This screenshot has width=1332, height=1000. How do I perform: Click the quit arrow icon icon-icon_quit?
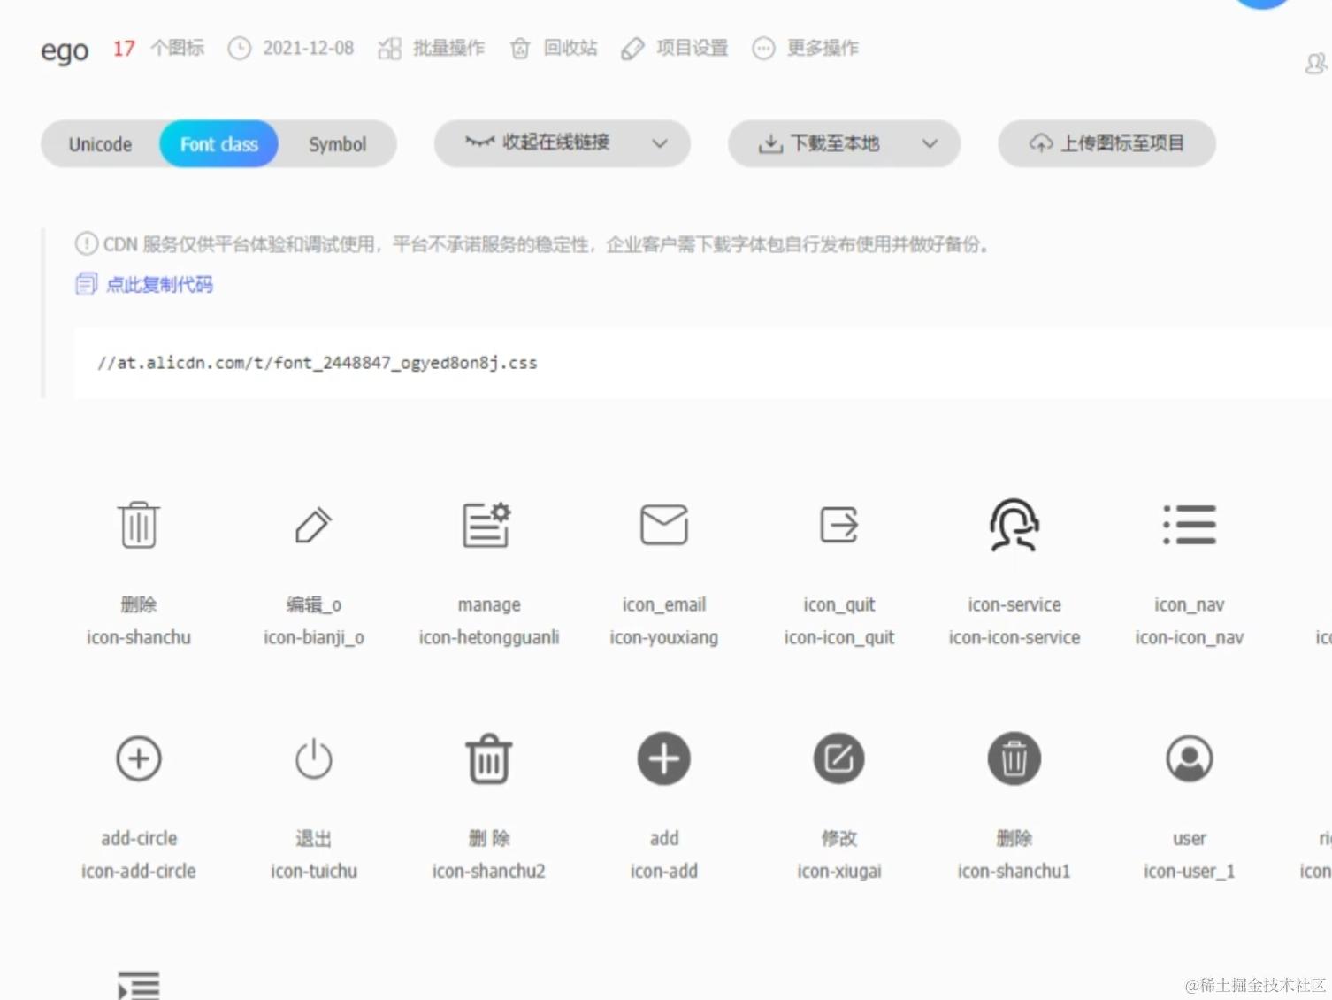coord(838,525)
